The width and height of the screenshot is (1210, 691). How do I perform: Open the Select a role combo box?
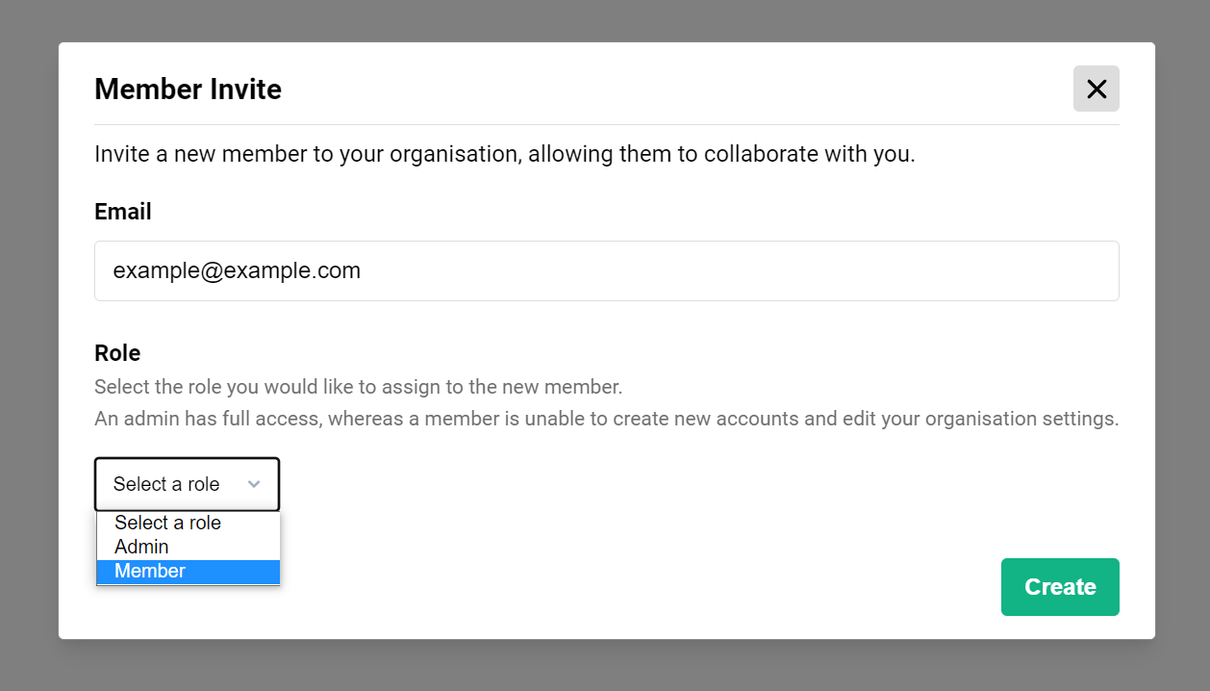(186, 484)
